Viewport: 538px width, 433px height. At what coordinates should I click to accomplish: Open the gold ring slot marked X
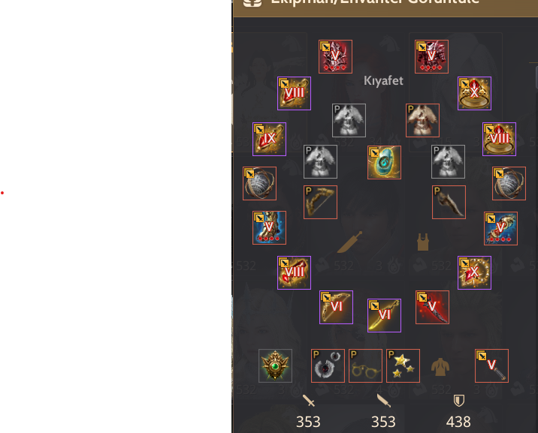pyautogui.click(x=474, y=94)
